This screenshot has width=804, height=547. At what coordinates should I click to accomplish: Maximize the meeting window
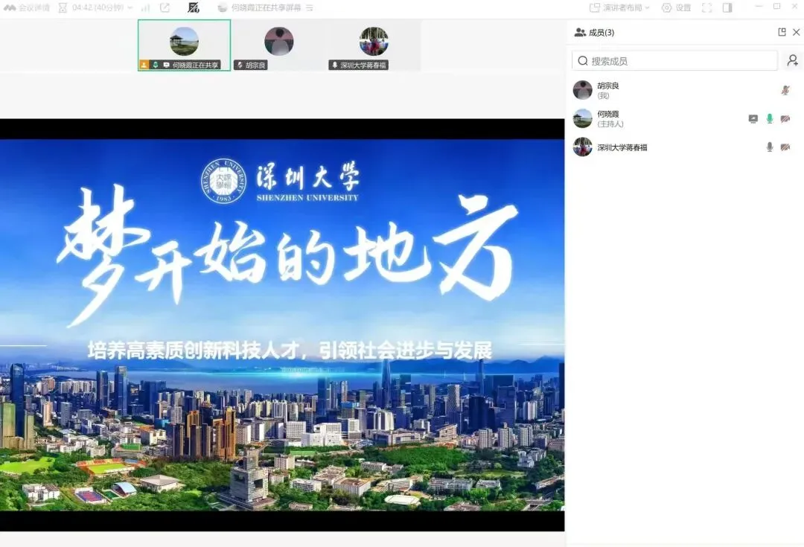tap(776, 6)
